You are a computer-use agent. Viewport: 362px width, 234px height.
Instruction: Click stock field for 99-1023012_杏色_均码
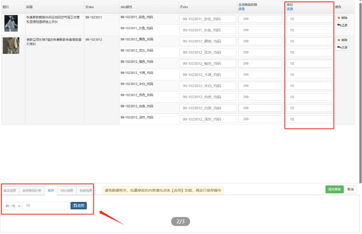pyautogui.click(x=309, y=97)
